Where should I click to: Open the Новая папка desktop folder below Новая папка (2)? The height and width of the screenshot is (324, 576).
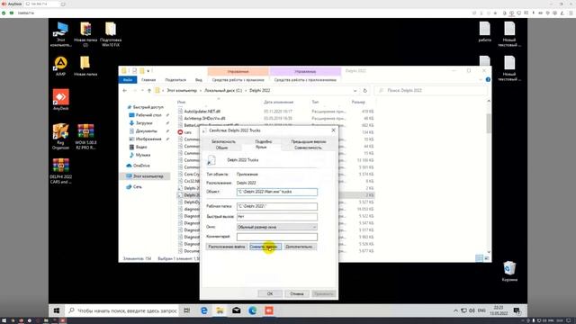[85, 66]
